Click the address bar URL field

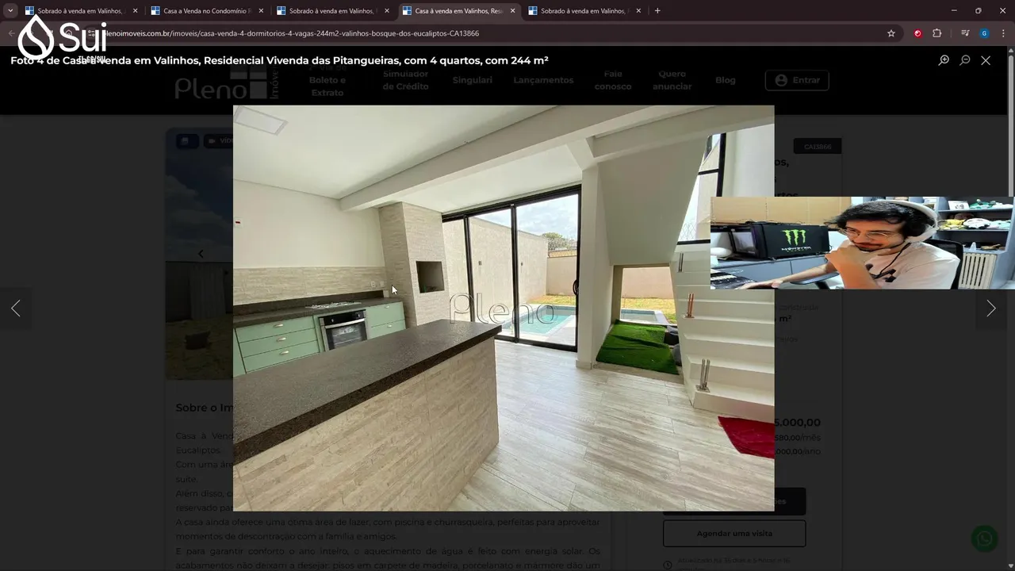click(476, 33)
